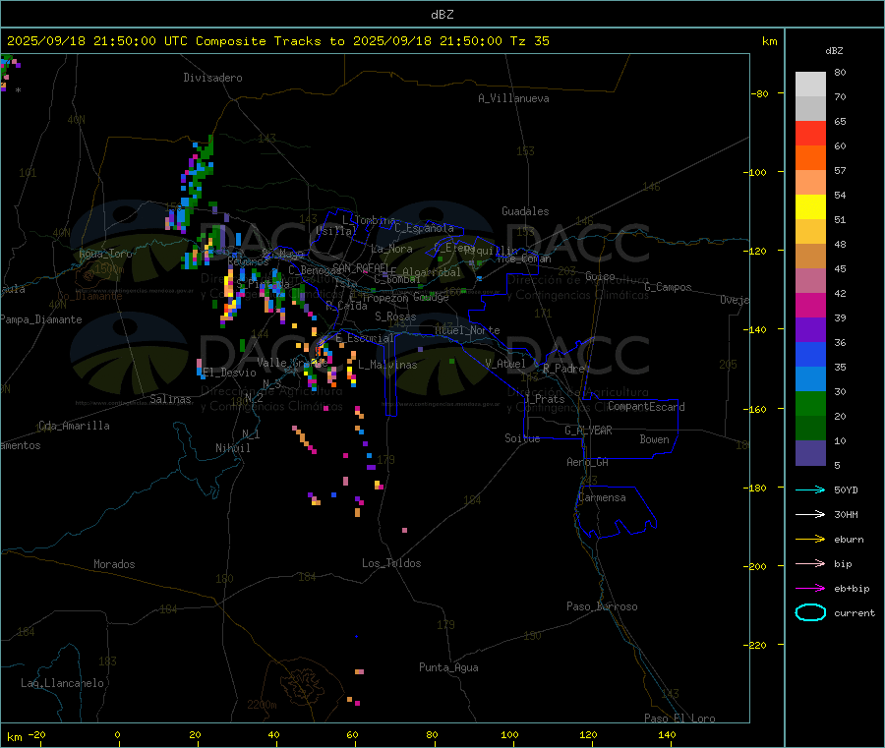The width and height of the screenshot is (885, 748).
Task: Click the G_Campos map label
Action: click(x=668, y=287)
